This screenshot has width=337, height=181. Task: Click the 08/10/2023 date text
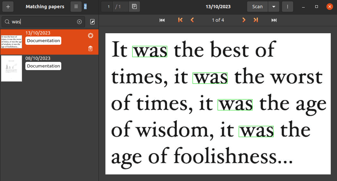coord(38,58)
